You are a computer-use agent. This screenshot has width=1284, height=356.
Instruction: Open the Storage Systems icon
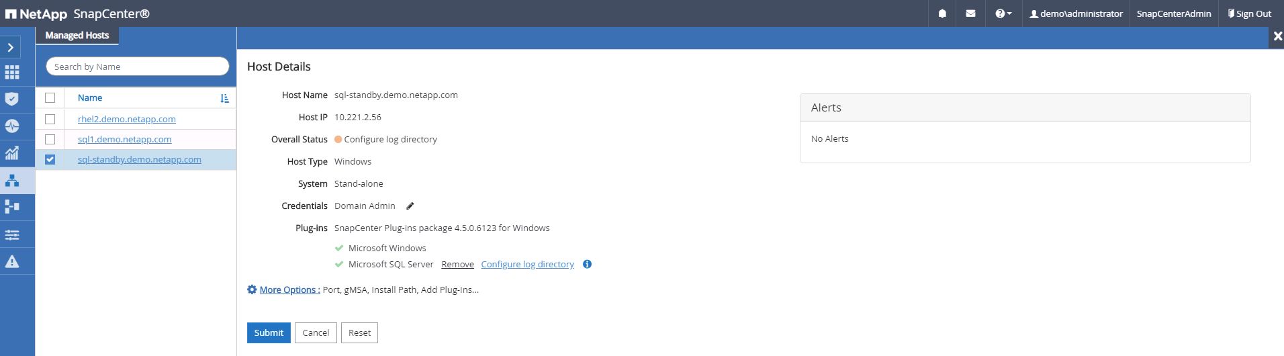[12, 207]
